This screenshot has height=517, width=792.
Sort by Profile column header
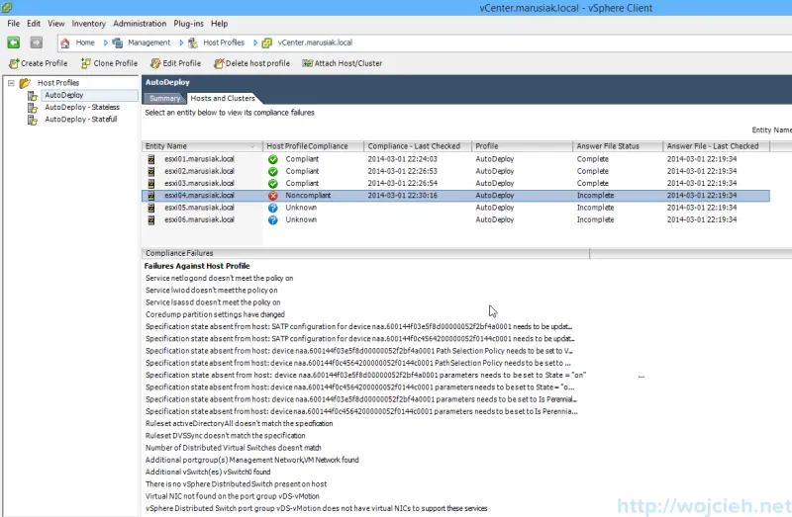[x=523, y=146]
